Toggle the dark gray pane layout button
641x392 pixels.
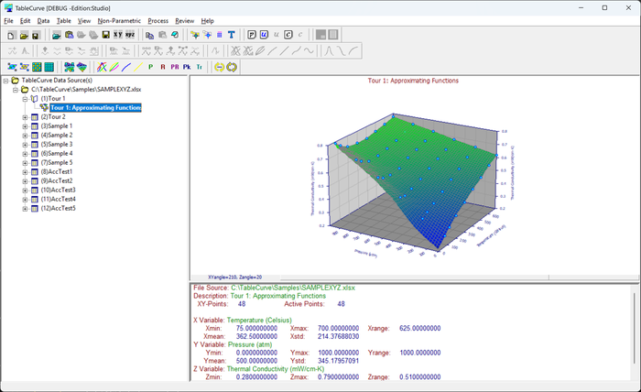click(x=320, y=35)
